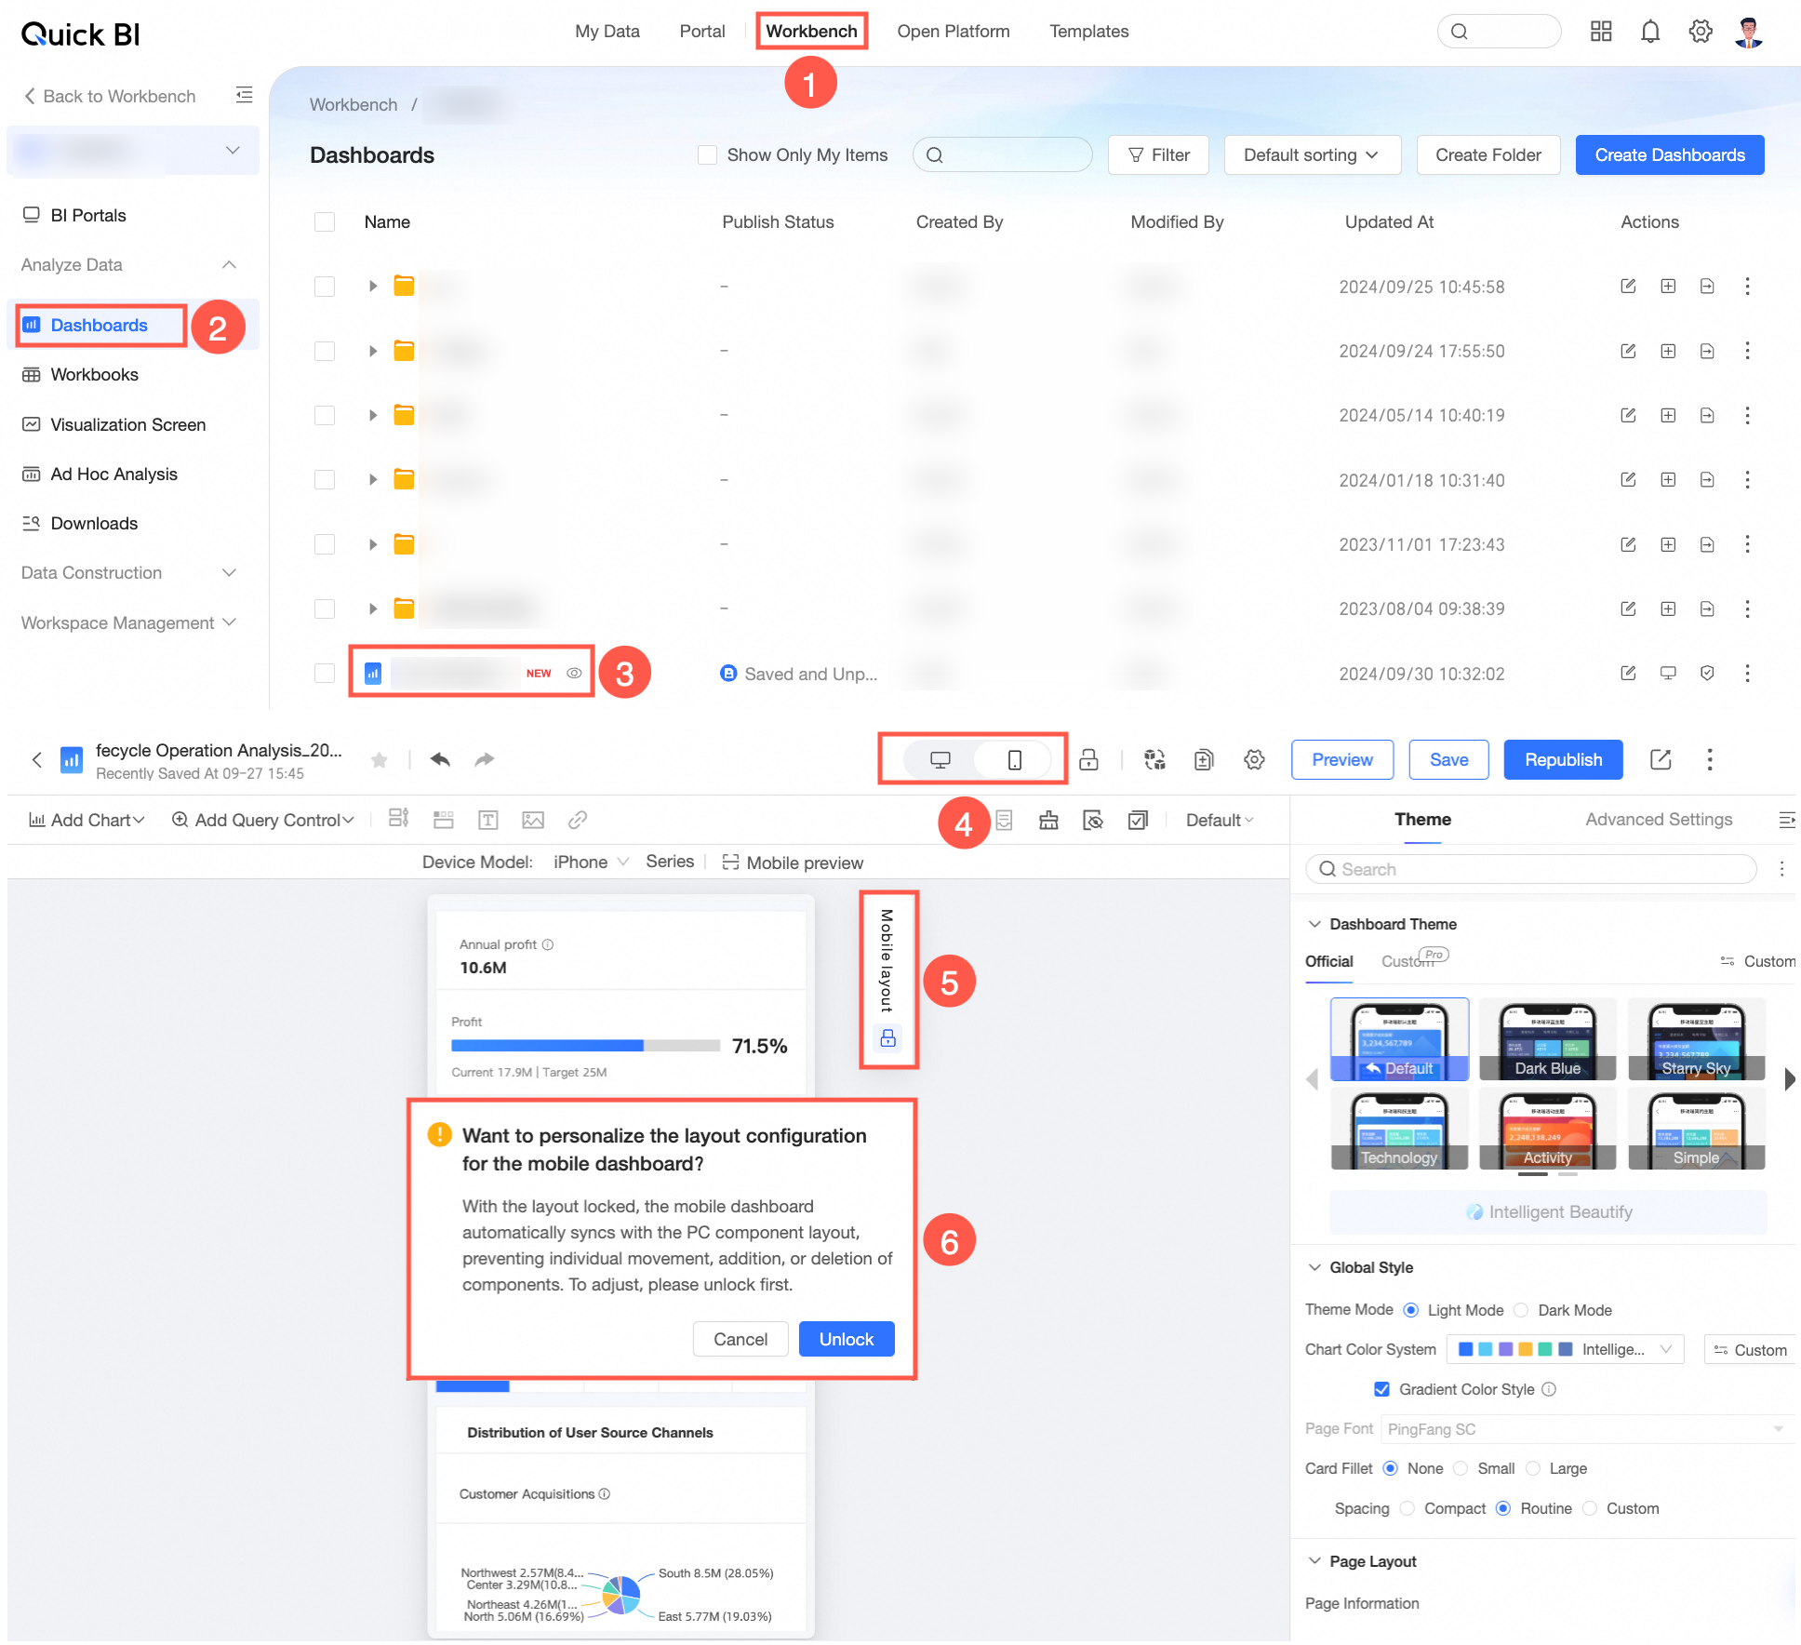Insert image widget icon in toolbar
Screen dimensions: 1801x1645
pyautogui.click(x=533, y=820)
